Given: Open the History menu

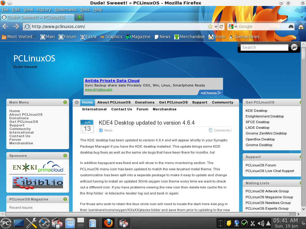Looking at the screenshot, I should (44, 10).
